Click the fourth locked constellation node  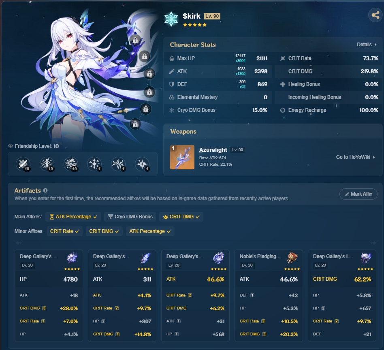click(149, 92)
